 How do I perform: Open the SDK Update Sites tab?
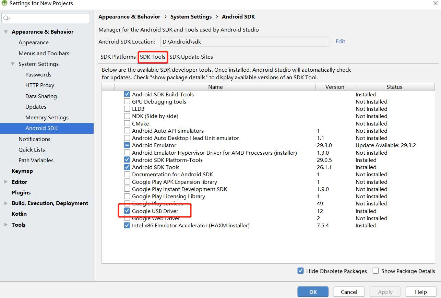tap(191, 57)
